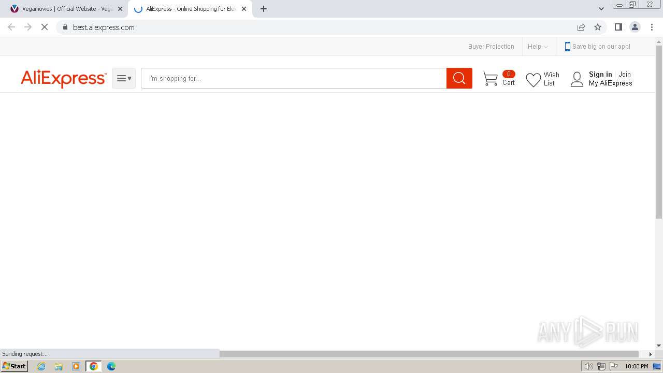Image resolution: width=663 pixels, height=373 pixels.
Task: Open Chrome's three-dot menu
Action: [652, 27]
